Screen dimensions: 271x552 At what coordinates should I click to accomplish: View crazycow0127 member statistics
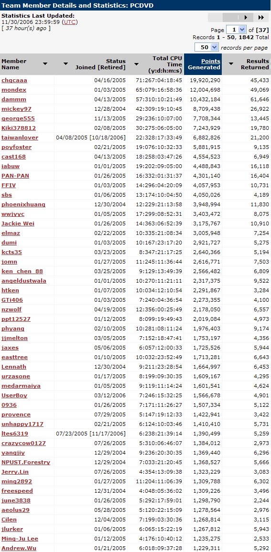tap(23, 443)
